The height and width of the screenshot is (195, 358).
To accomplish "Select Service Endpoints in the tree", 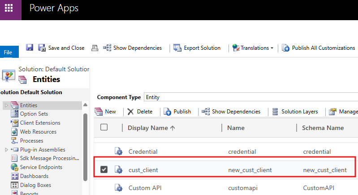I will 41,167.
